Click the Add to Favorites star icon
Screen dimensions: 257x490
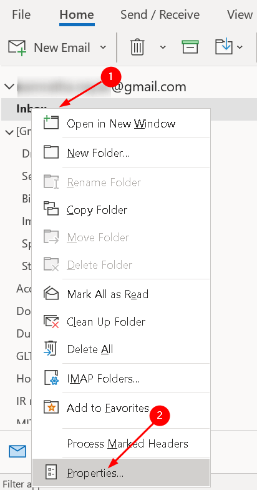pos(51,407)
